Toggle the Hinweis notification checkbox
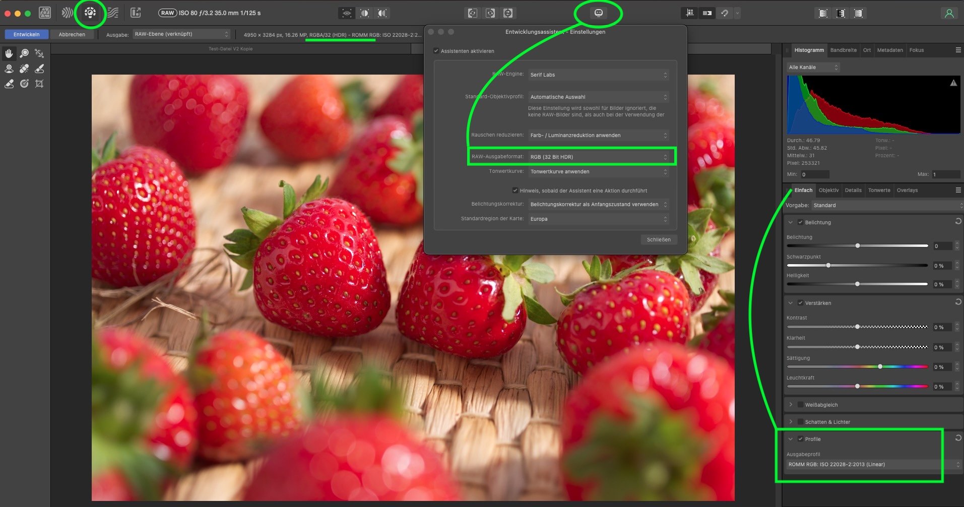Image resolution: width=964 pixels, height=507 pixels. (515, 191)
